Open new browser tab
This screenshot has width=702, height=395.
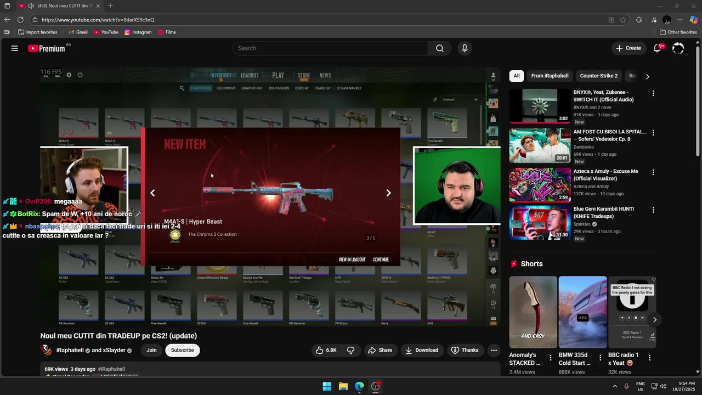[110, 6]
